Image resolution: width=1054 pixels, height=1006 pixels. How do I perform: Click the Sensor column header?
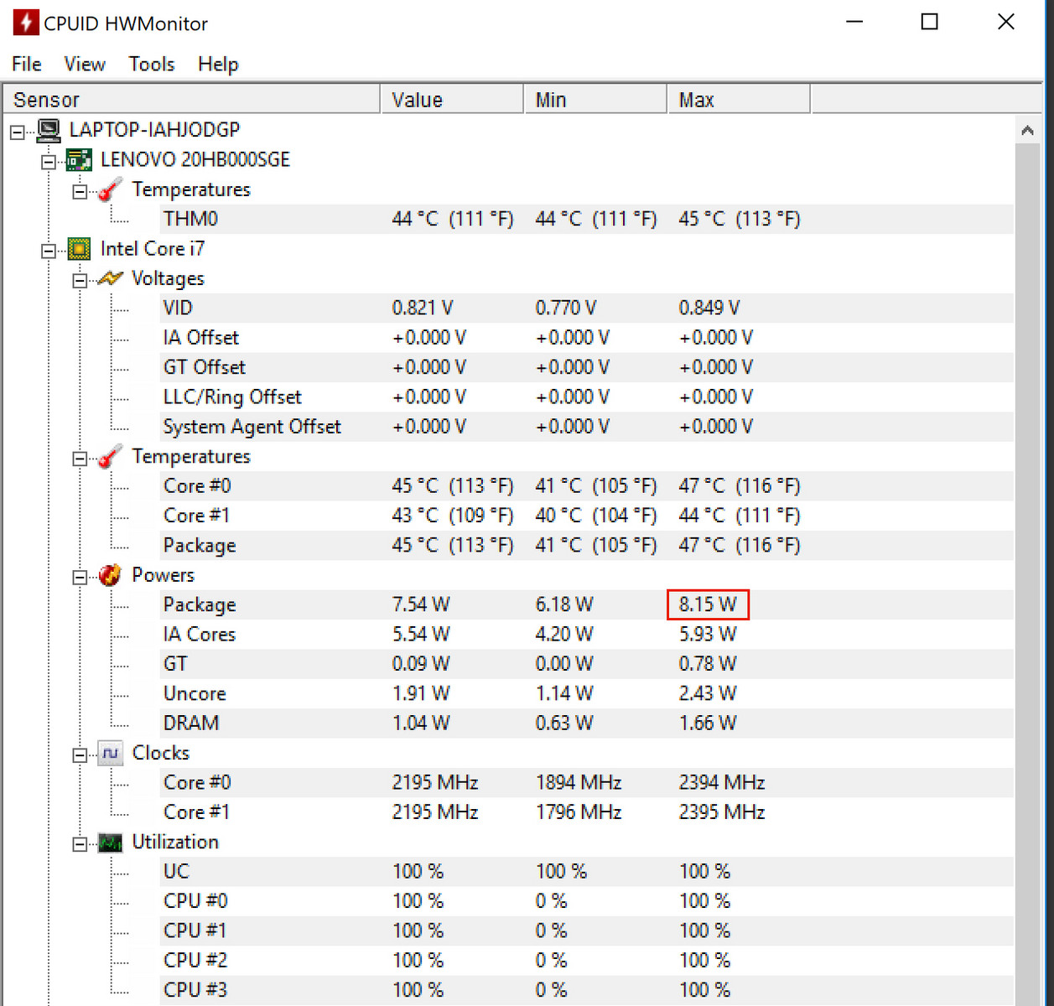click(192, 100)
